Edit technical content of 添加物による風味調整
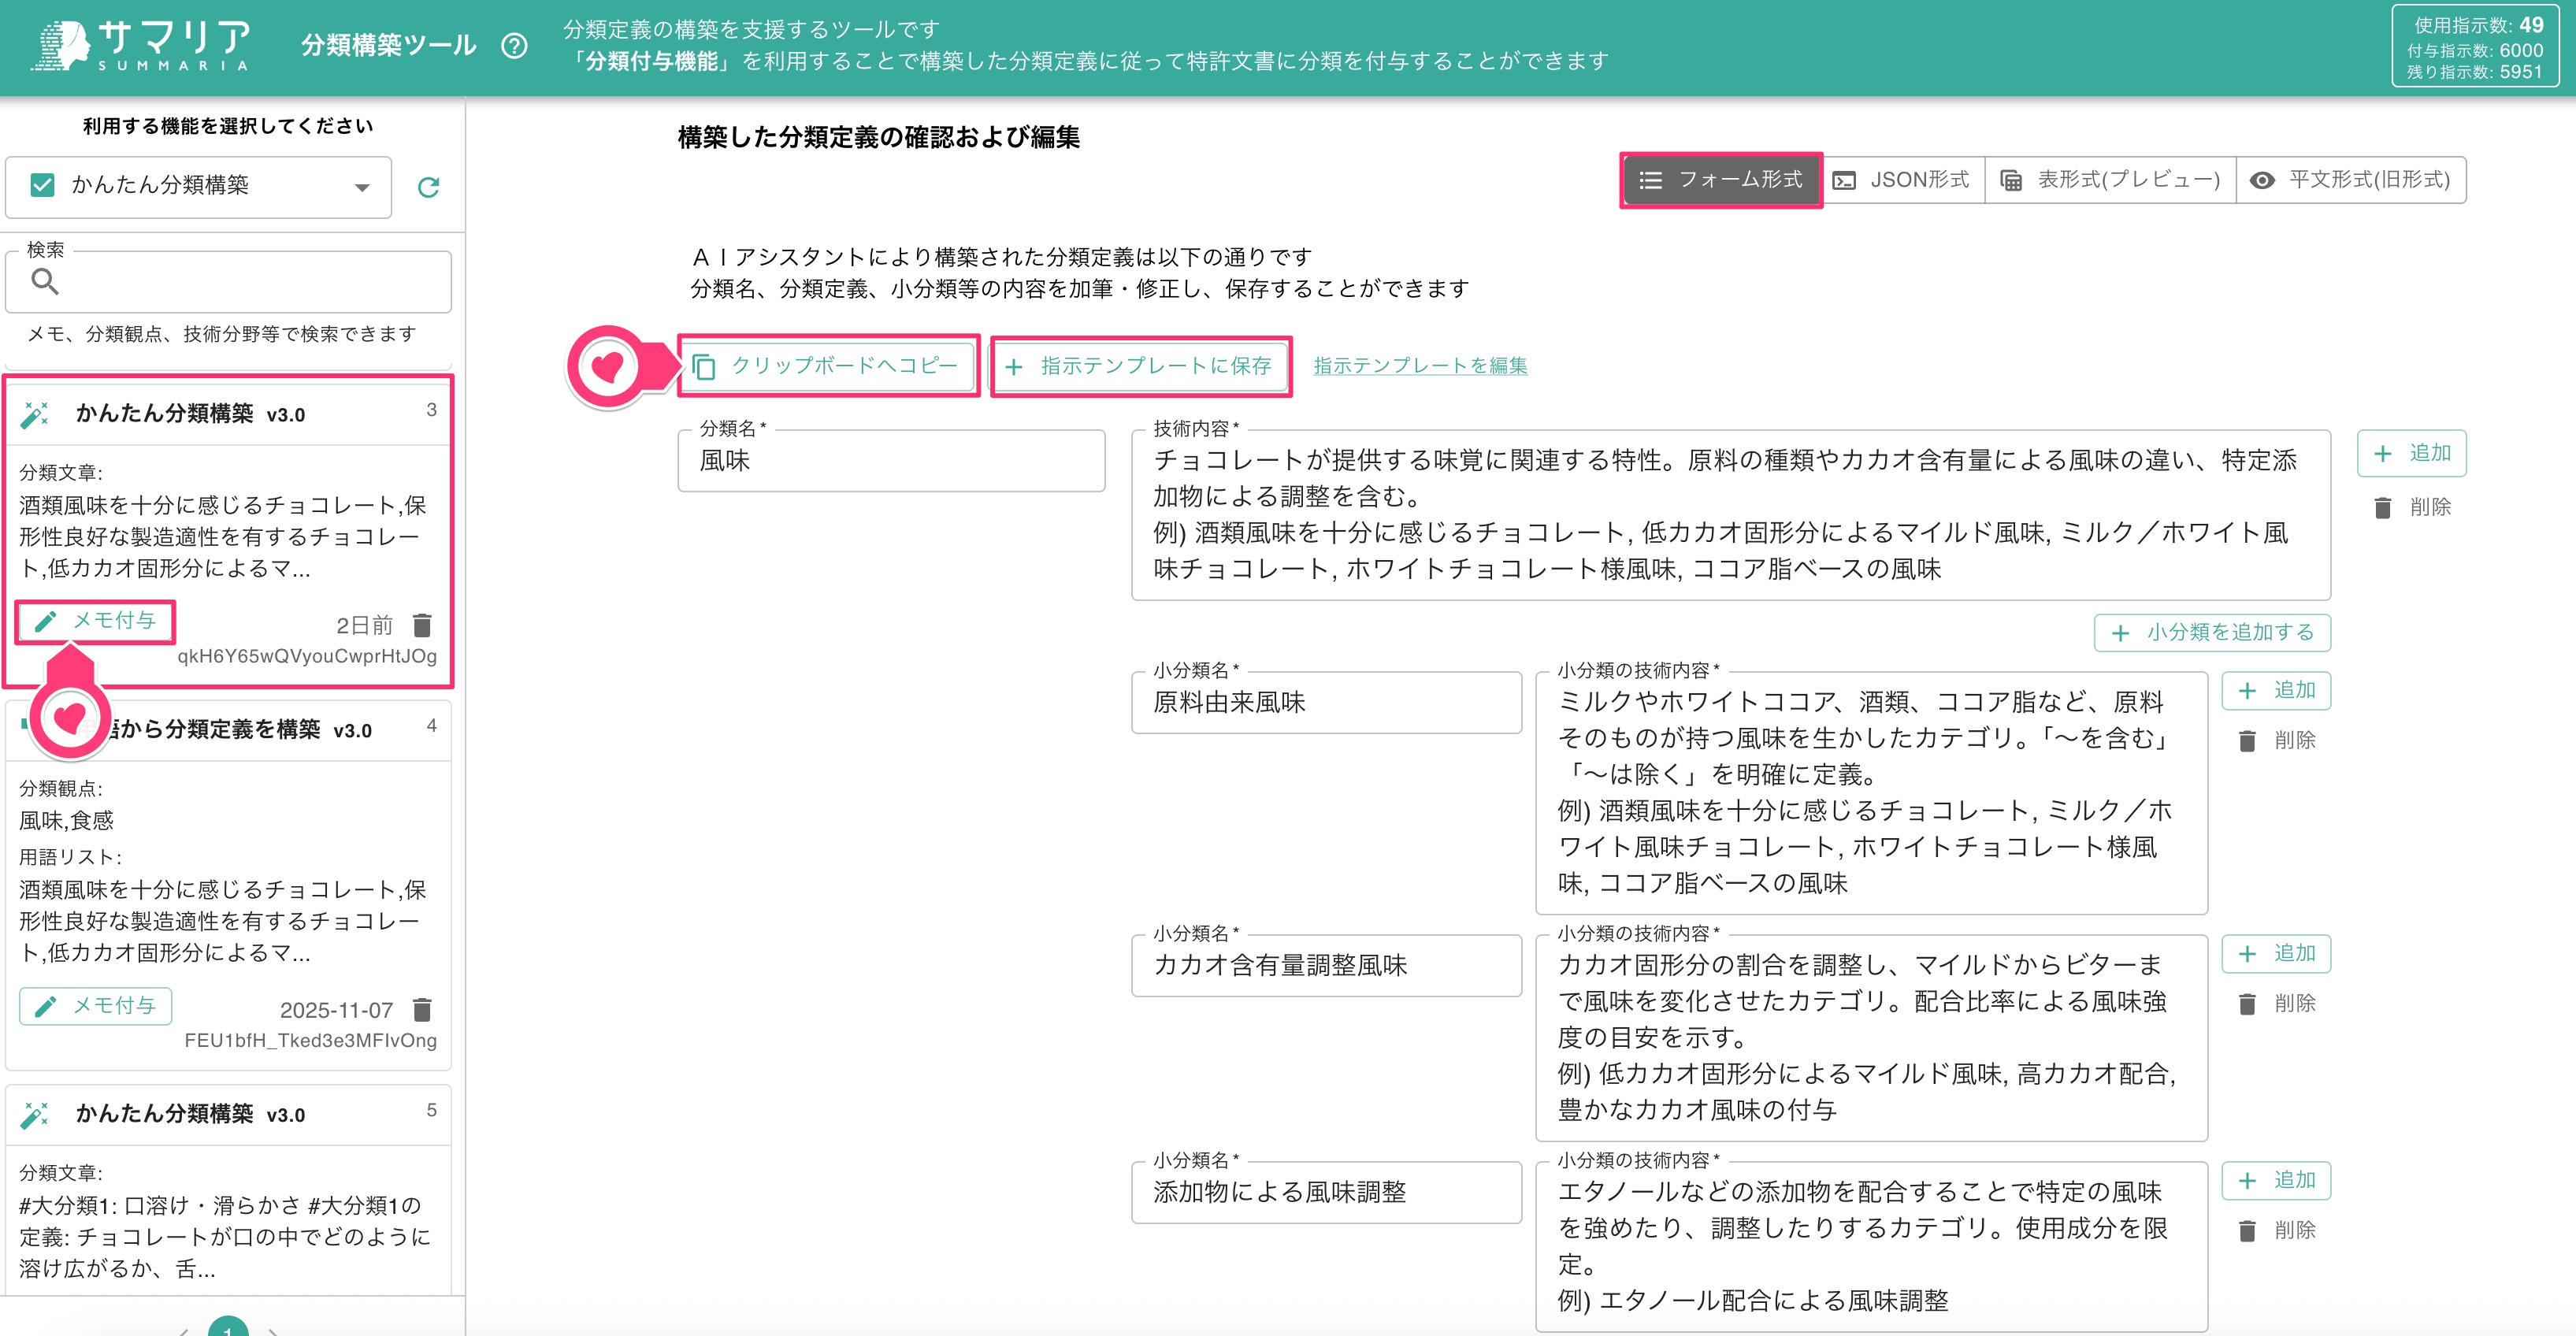Image resolution: width=2576 pixels, height=1336 pixels. (1871, 1247)
